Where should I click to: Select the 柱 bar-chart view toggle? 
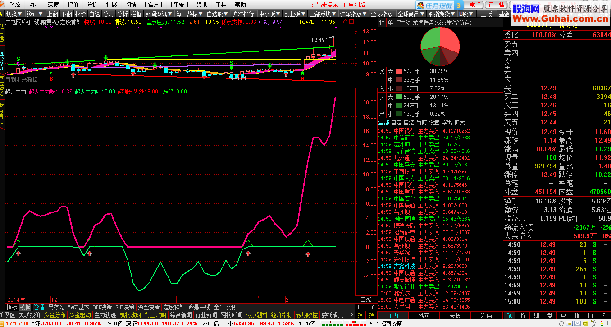pyautogui.click(x=382, y=23)
